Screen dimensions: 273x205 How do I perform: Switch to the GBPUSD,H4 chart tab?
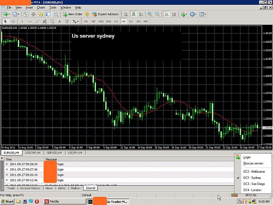coord(54,153)
